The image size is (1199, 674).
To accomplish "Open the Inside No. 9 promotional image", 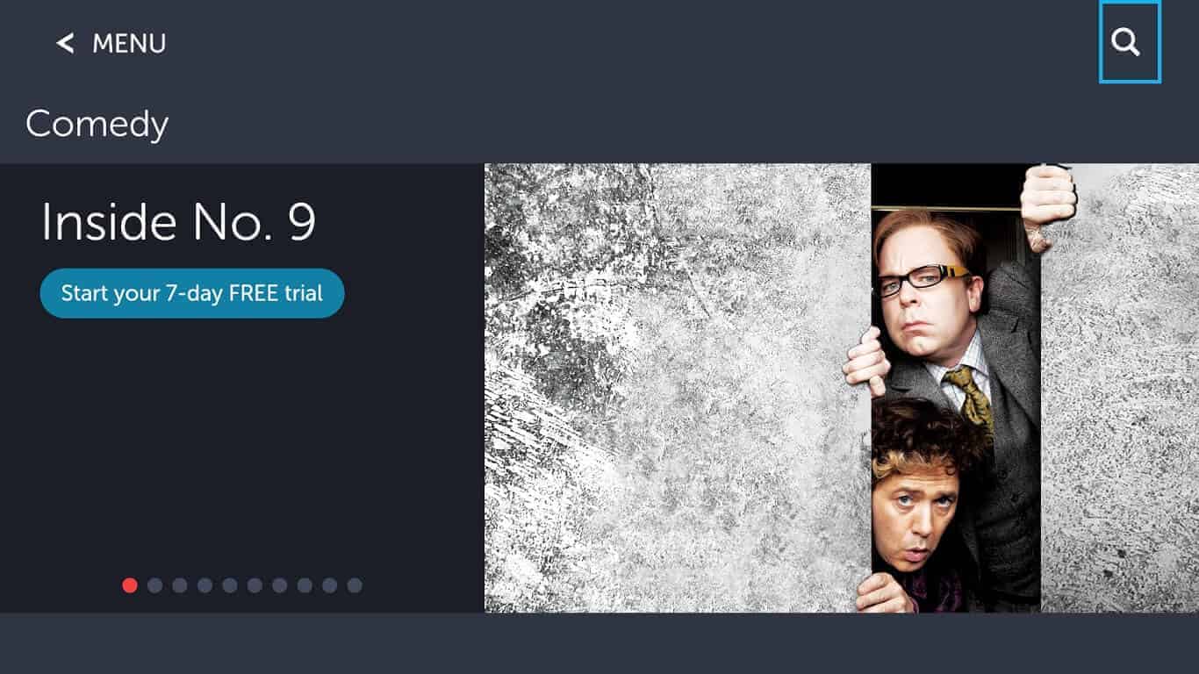I will 842,388.
